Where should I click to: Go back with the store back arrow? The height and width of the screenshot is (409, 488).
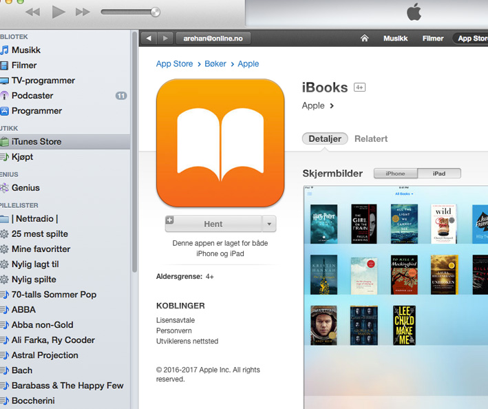click(149, 39)
